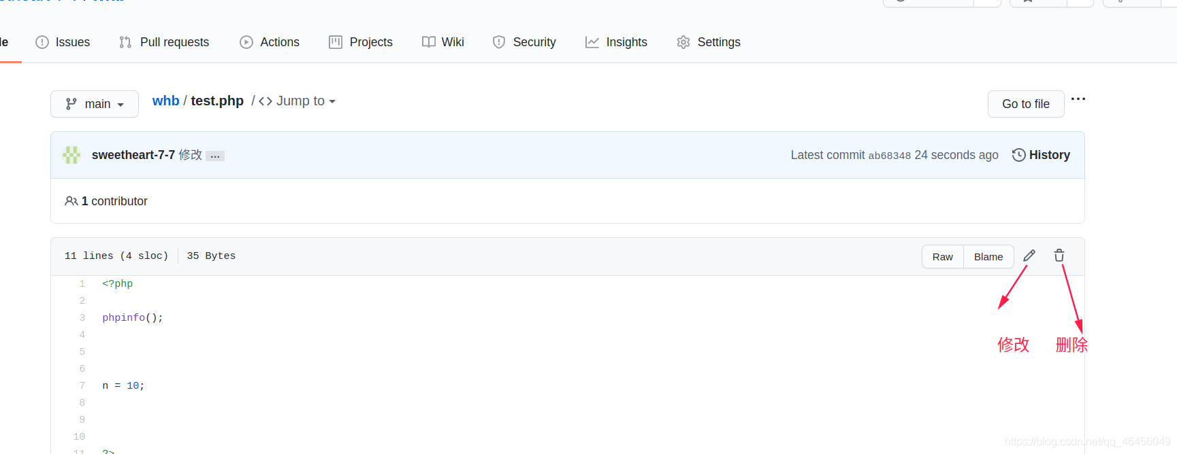Expand the Jump to dropdown

pyautogui.click(x=297, y=101)
